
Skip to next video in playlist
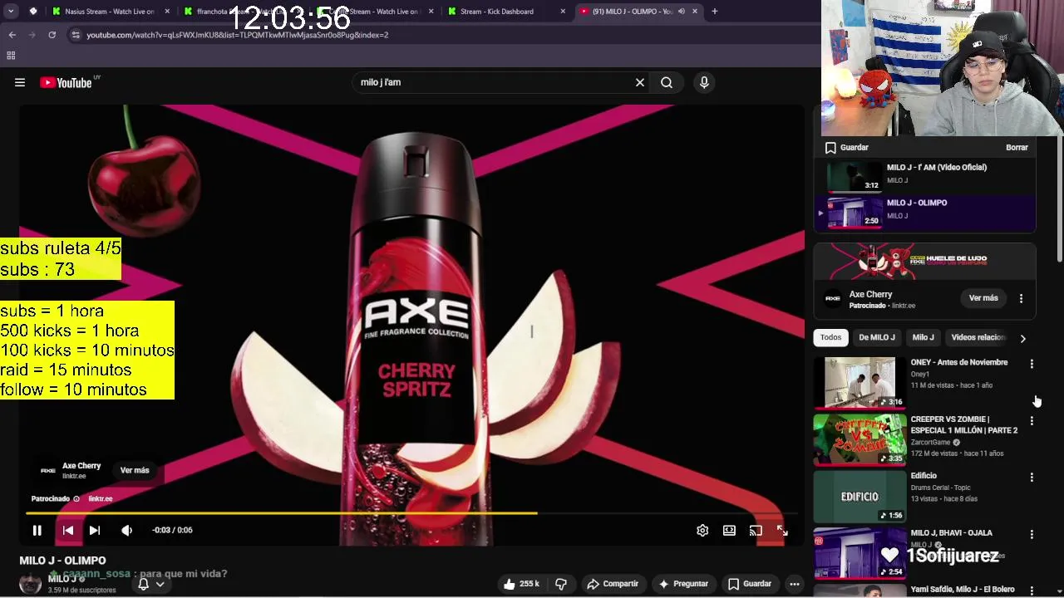click(x=95, y=530)
